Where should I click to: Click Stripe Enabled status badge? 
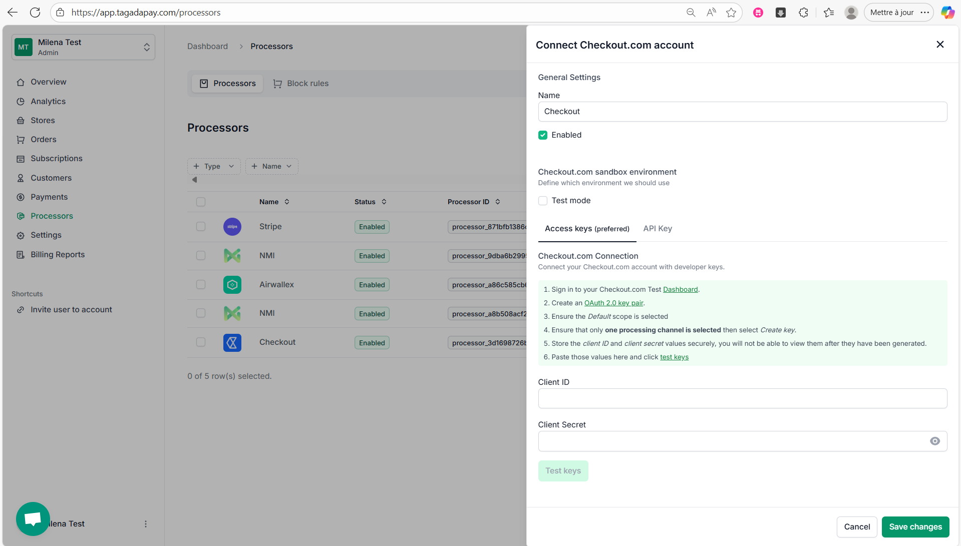372,227
